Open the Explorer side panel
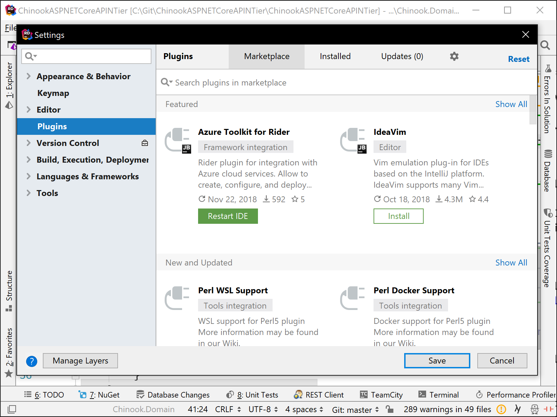 [x=9, y=85]
